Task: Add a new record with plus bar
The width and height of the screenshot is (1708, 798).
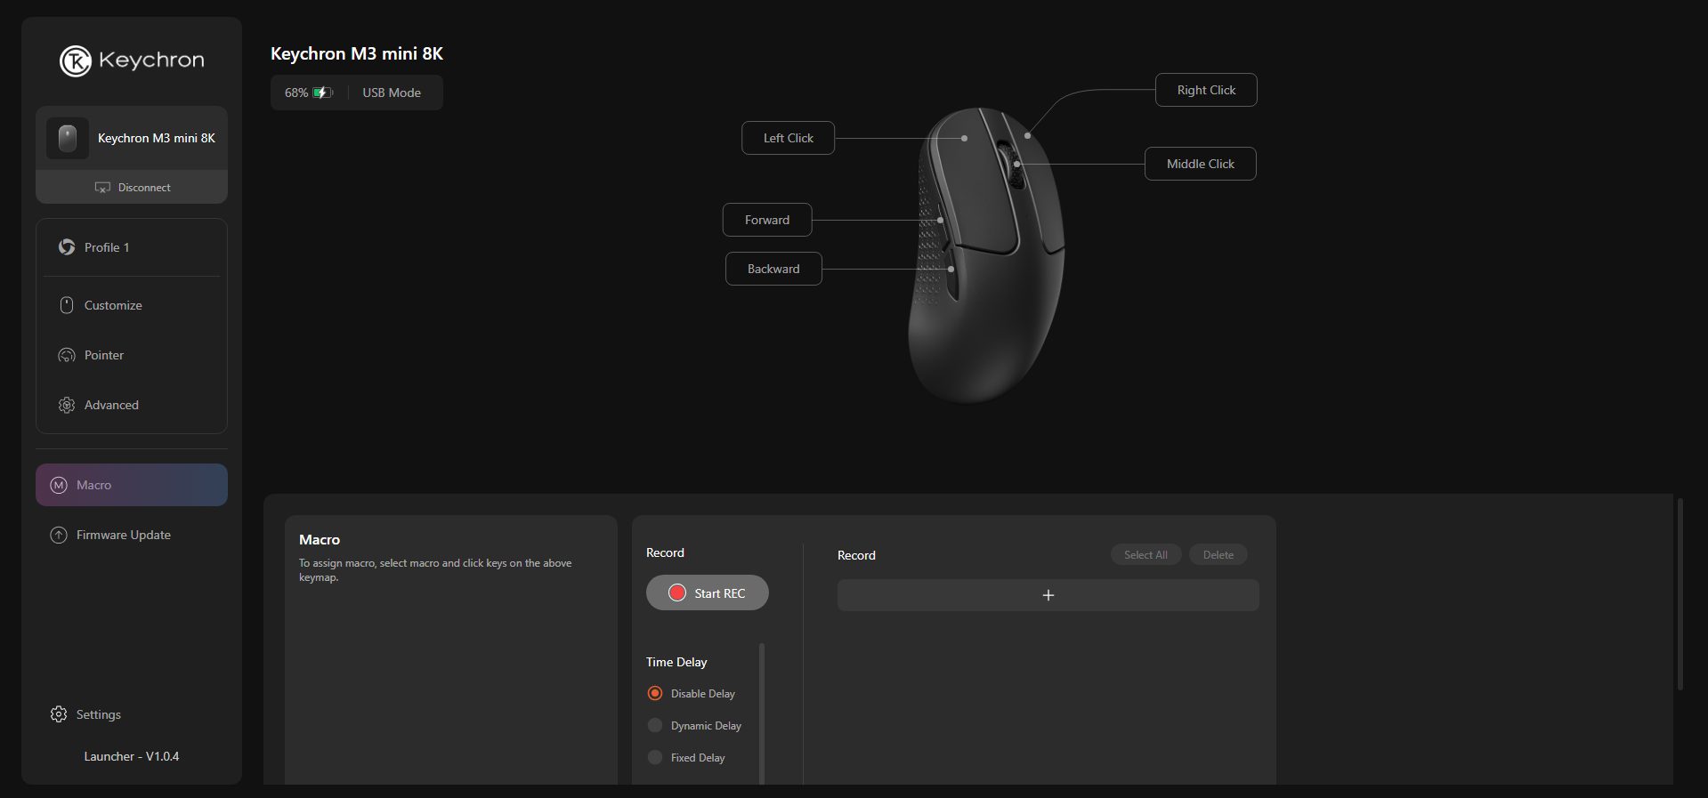Action: [x=1048, y=595]
